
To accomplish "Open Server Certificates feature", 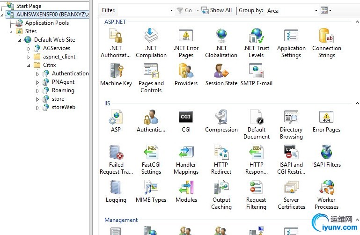I will point(291,195).
